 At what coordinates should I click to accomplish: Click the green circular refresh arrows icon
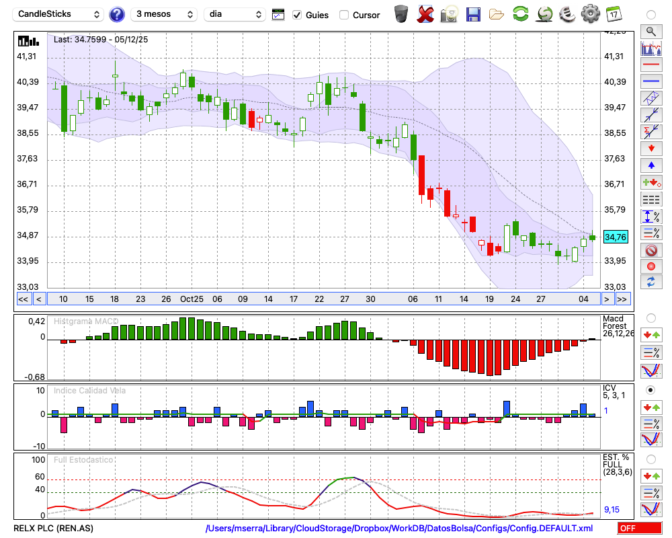(x=520, y=13)
